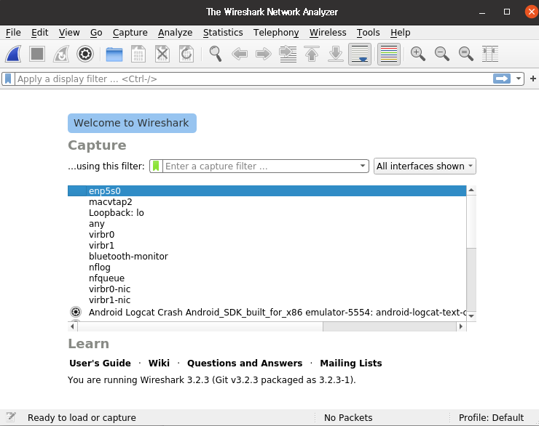Click Welcome to Wireshark banner
Screen dimensions: 539x426
(x=132, y=123)
